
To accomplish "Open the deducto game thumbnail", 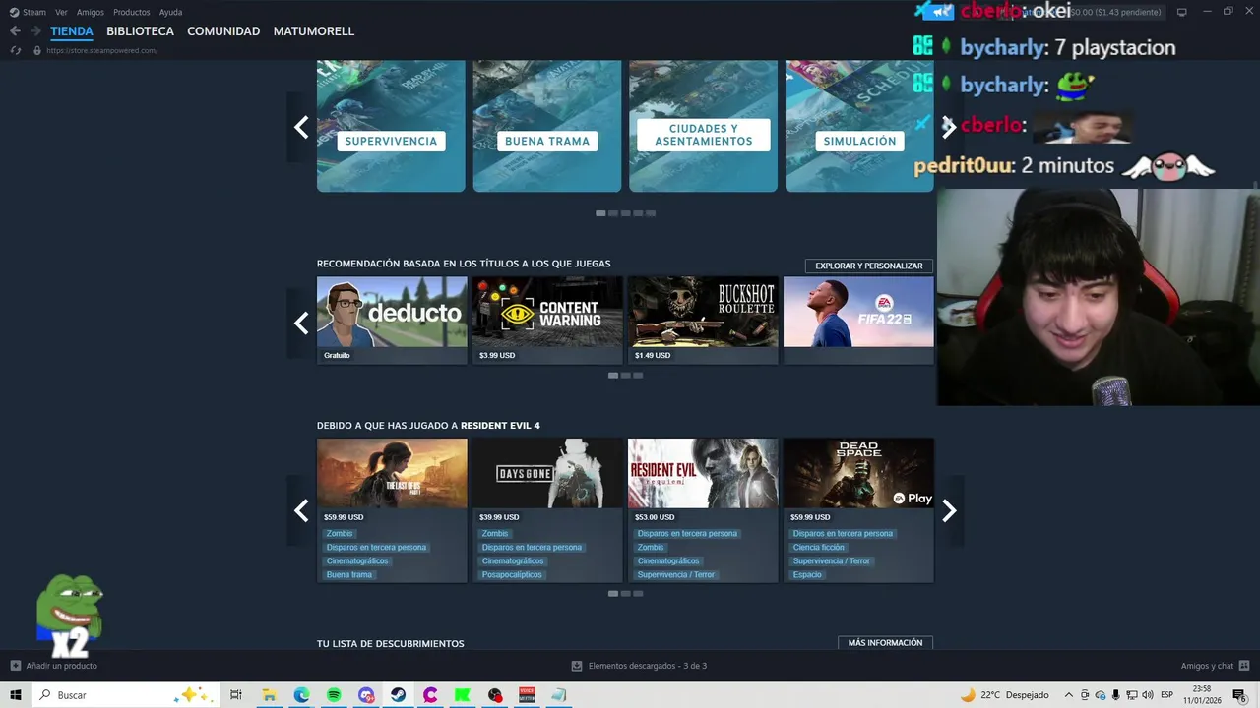I will click(392, 312).
